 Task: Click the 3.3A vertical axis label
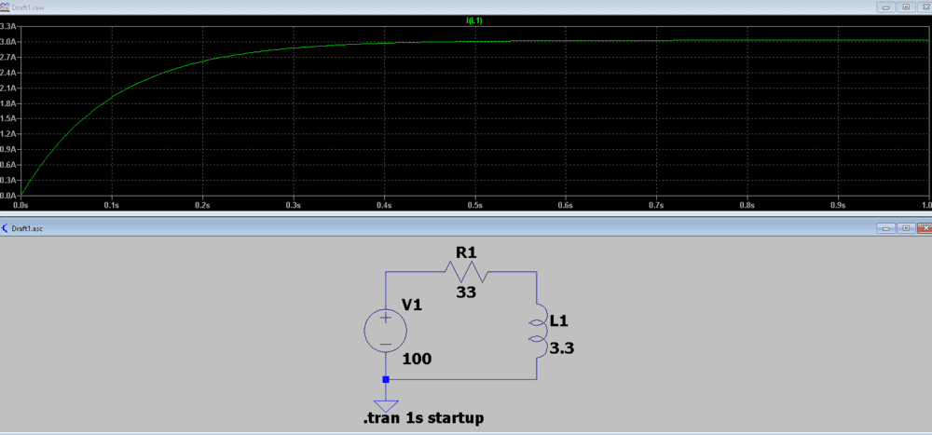coord(7,27)
